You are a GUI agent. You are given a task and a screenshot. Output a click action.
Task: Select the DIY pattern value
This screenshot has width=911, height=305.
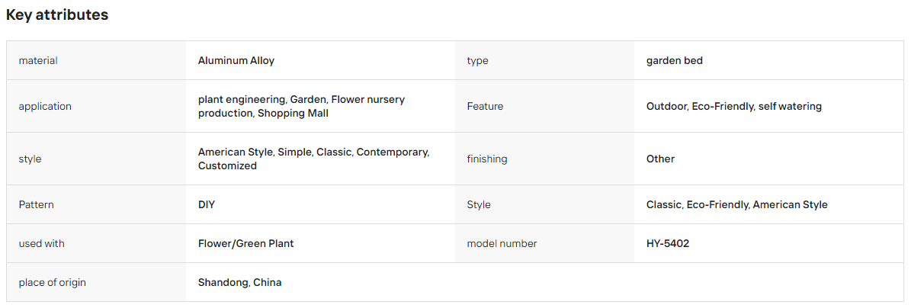[x=207, y=204]
